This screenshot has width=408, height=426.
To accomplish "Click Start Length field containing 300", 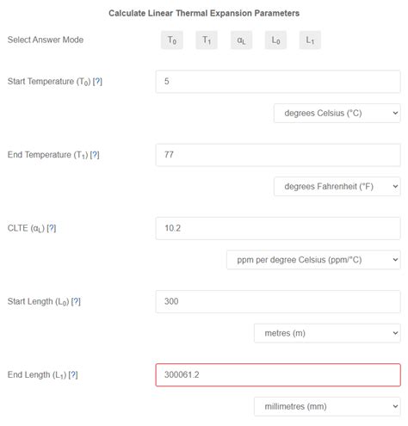I will pos(278,301).
